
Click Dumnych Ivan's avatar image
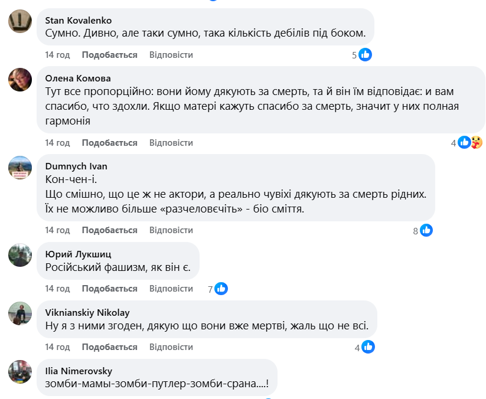(20, 167)
